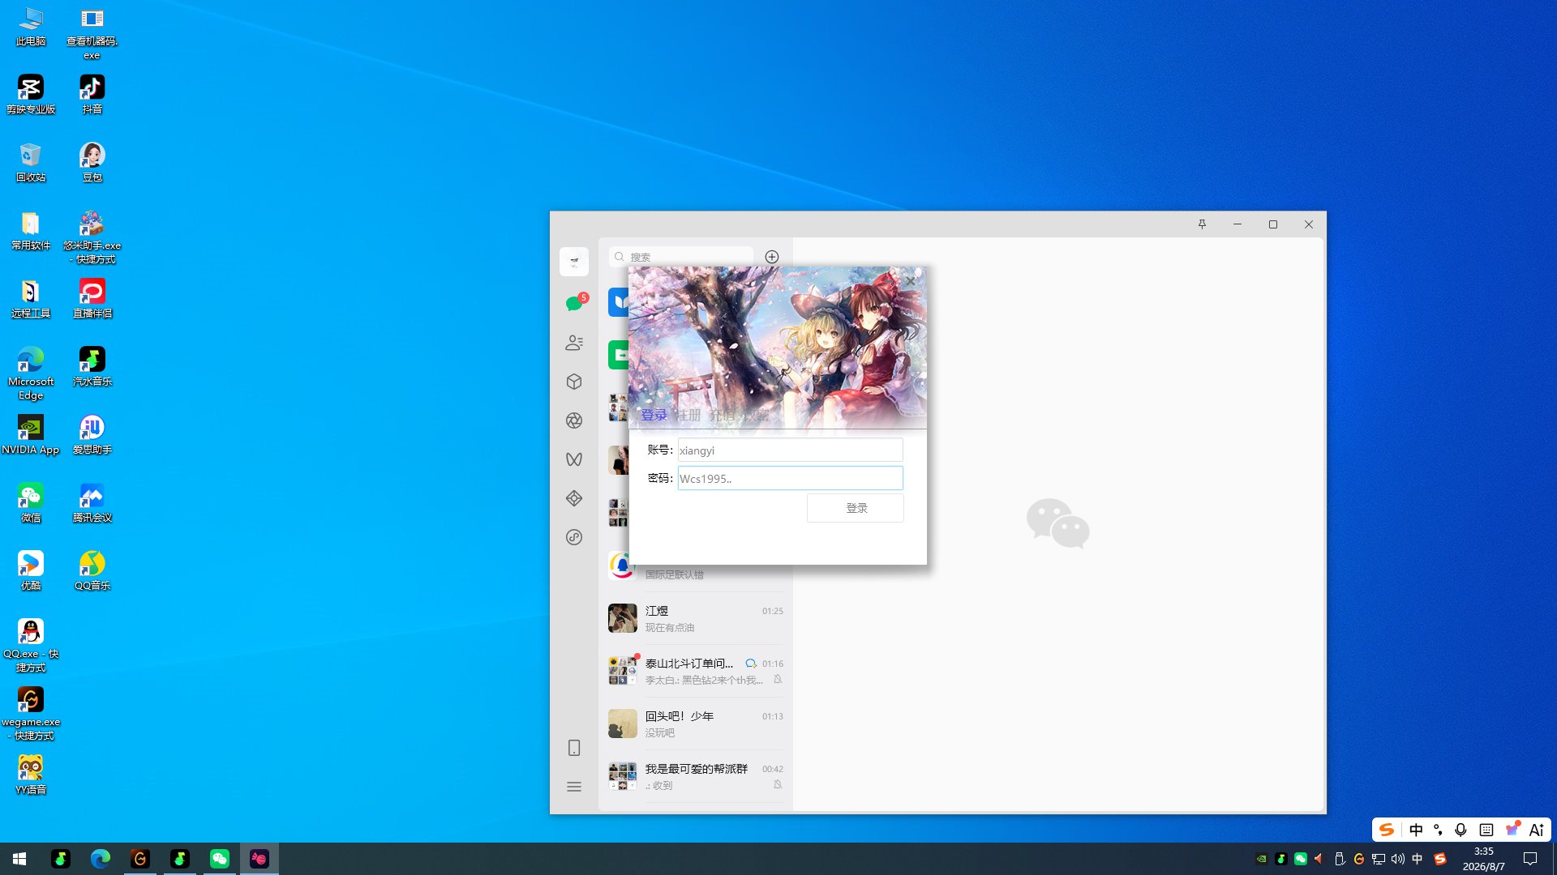
Task: Close the anime login dialog
Action: [911, 280]
